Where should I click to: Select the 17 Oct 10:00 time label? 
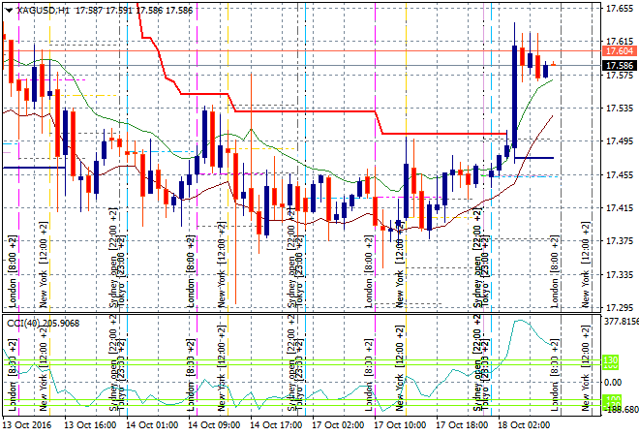(x=402, y=424)
